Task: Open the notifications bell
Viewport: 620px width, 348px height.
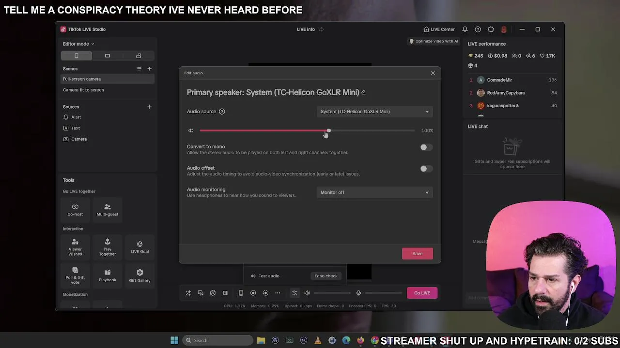Action: (x=465, y=29)
